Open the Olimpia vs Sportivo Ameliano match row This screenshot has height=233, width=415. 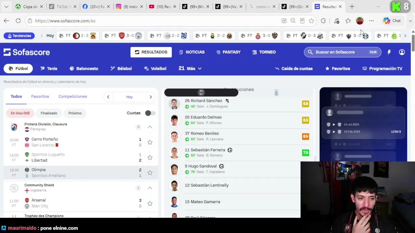tap(81, 172)
